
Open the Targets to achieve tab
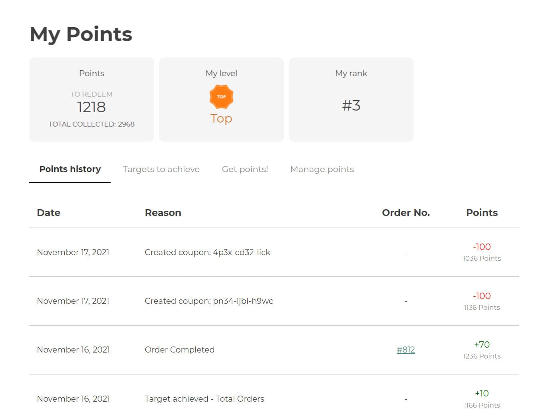pos(161,169)
